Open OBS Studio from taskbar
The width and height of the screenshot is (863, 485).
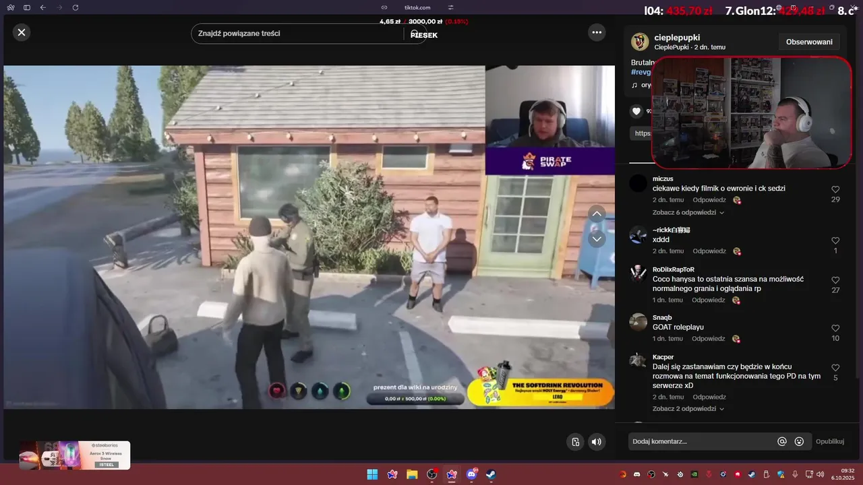click(432, 474)
